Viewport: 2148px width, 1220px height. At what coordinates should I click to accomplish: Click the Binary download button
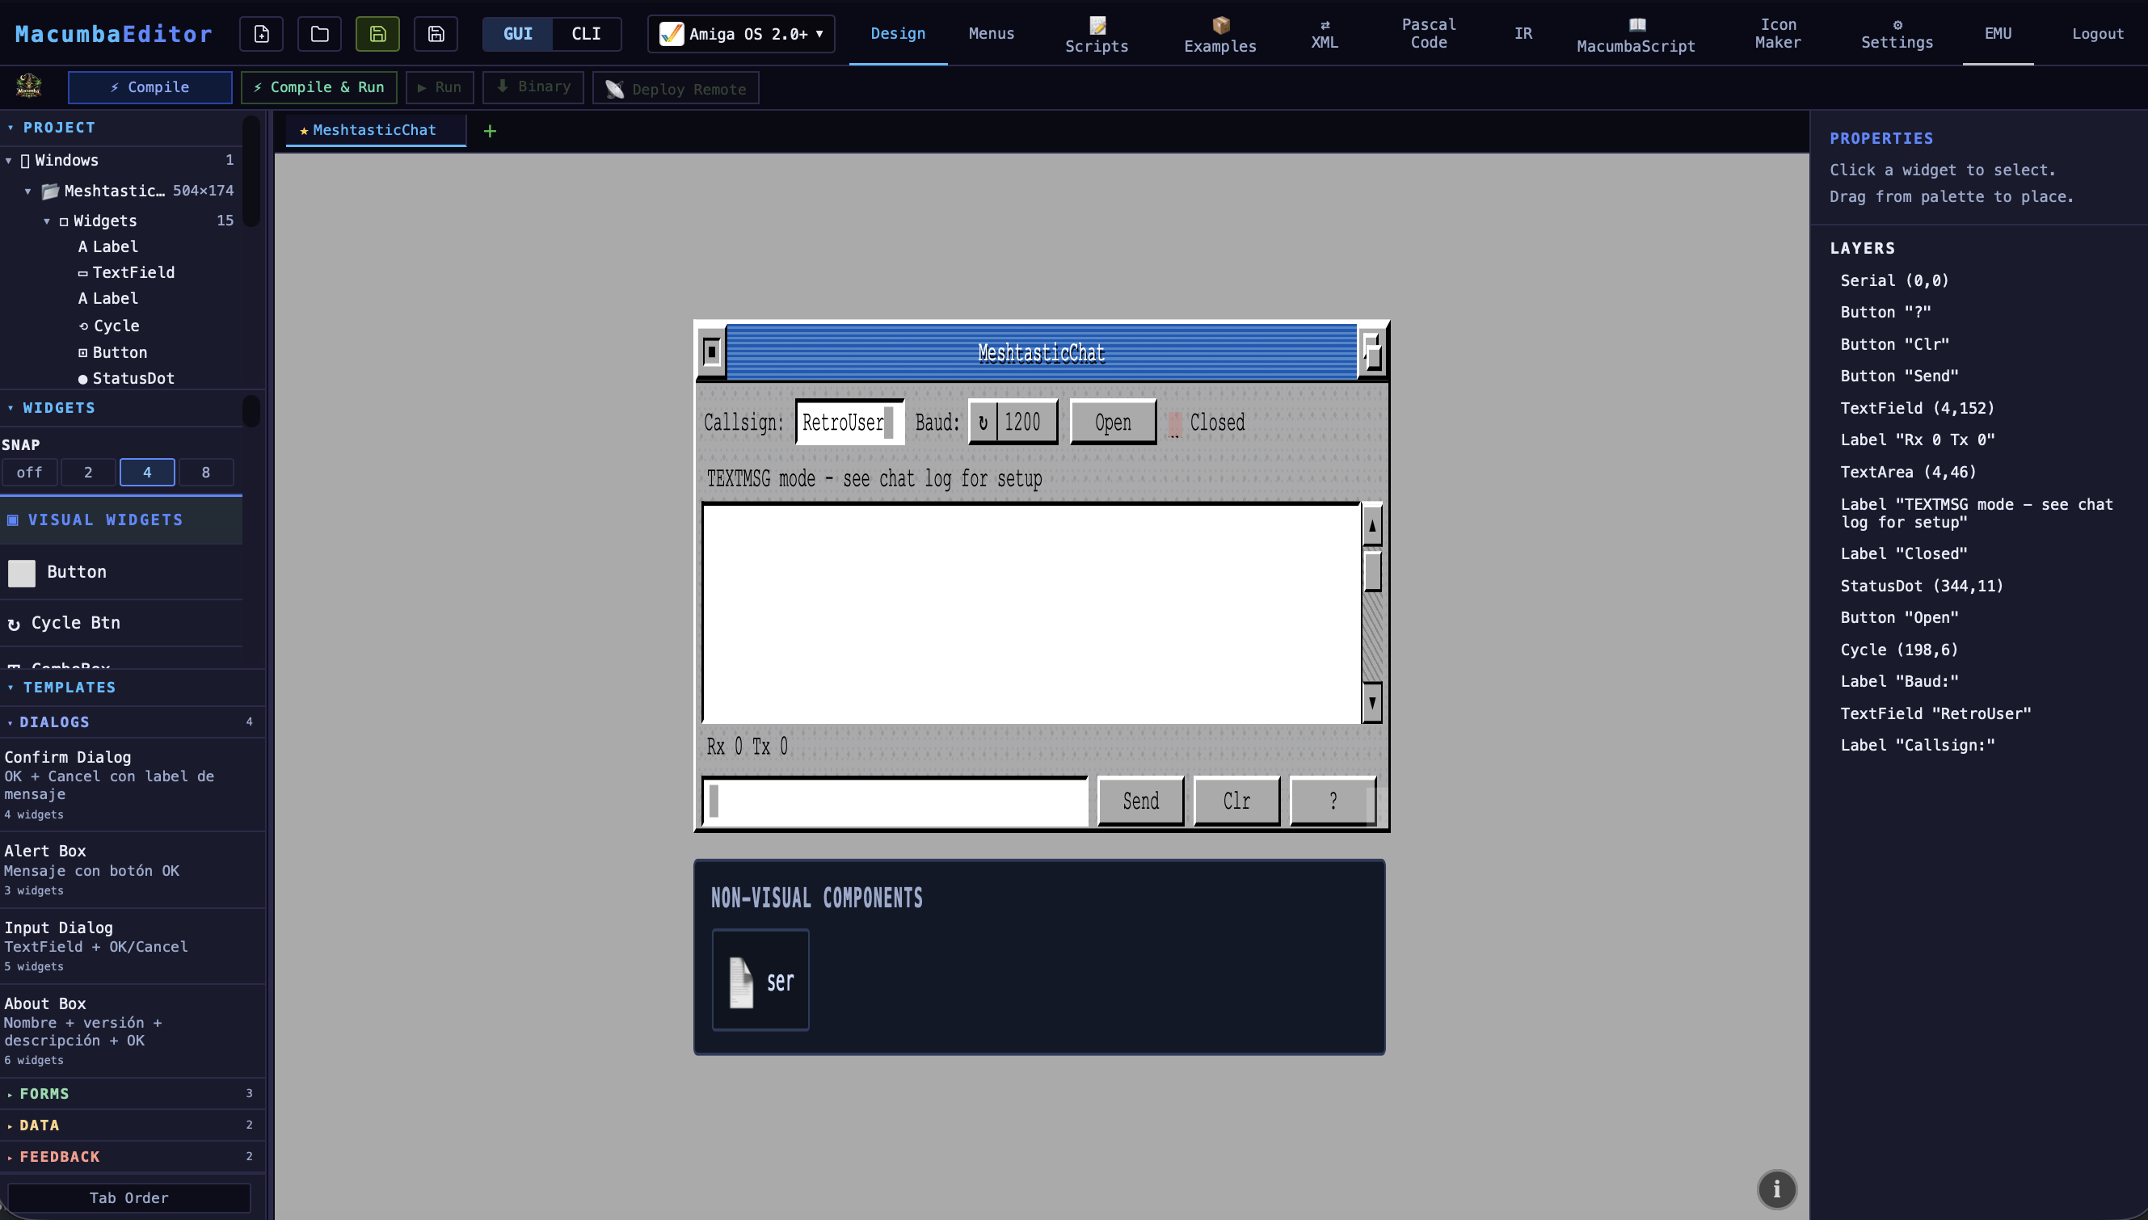533,87
